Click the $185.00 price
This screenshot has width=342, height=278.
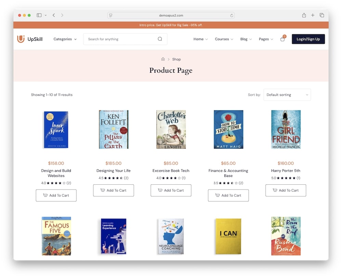(x=114, y=163)
